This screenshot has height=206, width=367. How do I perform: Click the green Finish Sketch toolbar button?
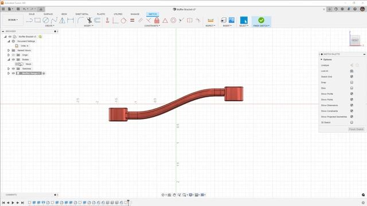point(261,21)
